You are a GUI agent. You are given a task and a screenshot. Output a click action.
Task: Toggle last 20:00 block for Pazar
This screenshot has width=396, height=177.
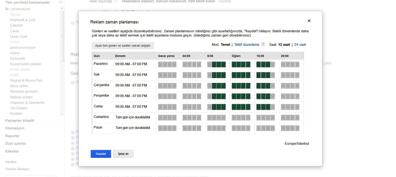tap(297, 128)
